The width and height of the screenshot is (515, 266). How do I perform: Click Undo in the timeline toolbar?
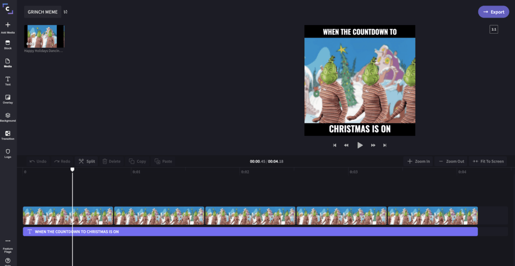pos(38,161)
